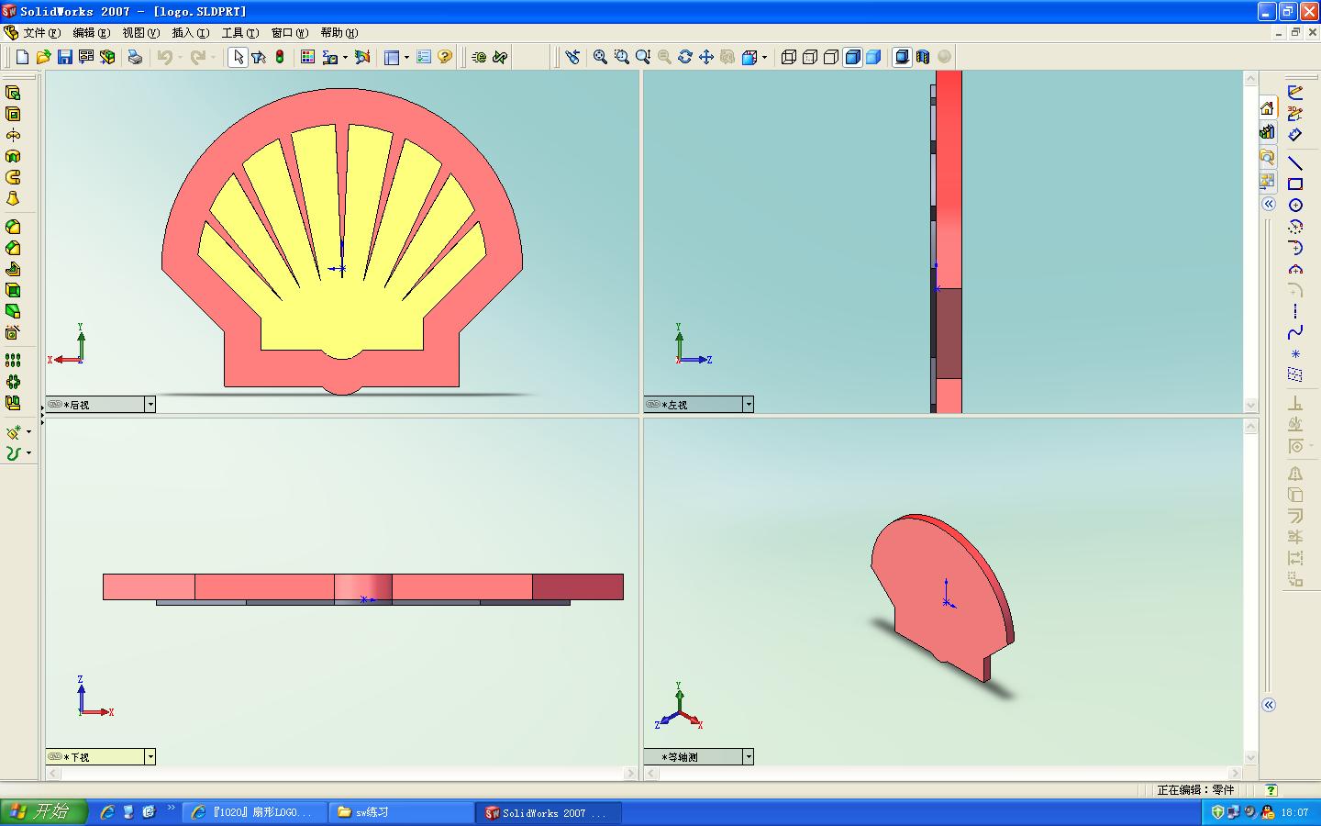This screenshot has width=1321, height=826.
Task: Pick the Select arrow cursor tool
Action: pyautogui.click(x=239, y=57)
